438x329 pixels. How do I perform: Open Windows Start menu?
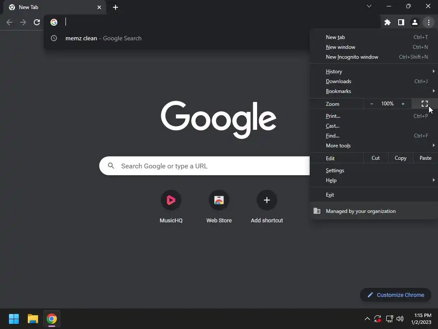14,319
